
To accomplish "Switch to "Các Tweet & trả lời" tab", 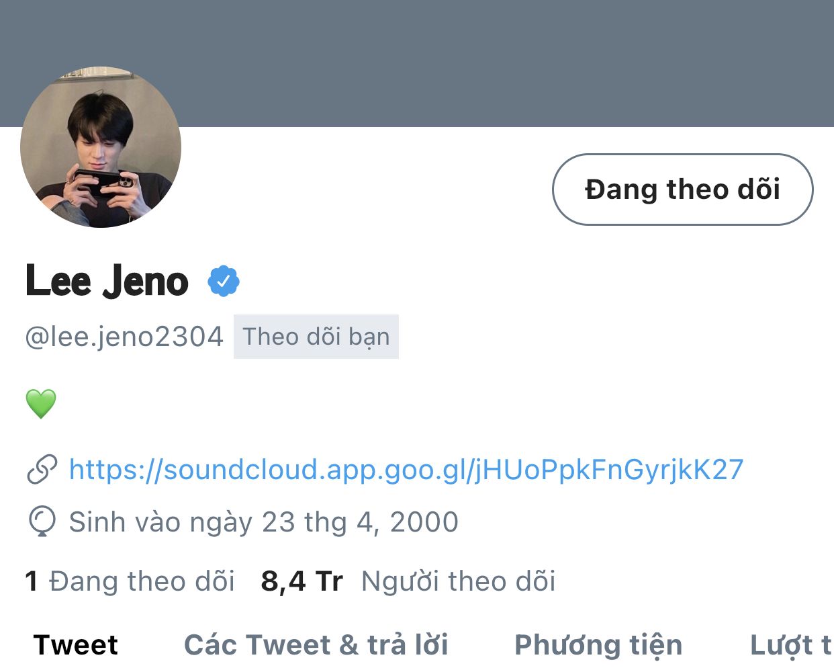I will click(316, 645).
